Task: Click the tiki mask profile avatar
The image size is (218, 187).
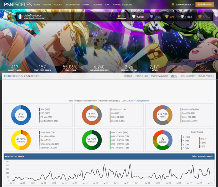Action: pyautogui.click(x=9, y=17)
